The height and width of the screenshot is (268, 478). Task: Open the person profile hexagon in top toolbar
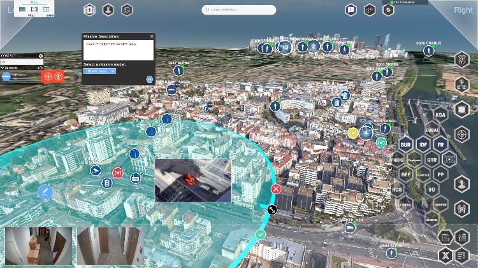coord(108,10)
